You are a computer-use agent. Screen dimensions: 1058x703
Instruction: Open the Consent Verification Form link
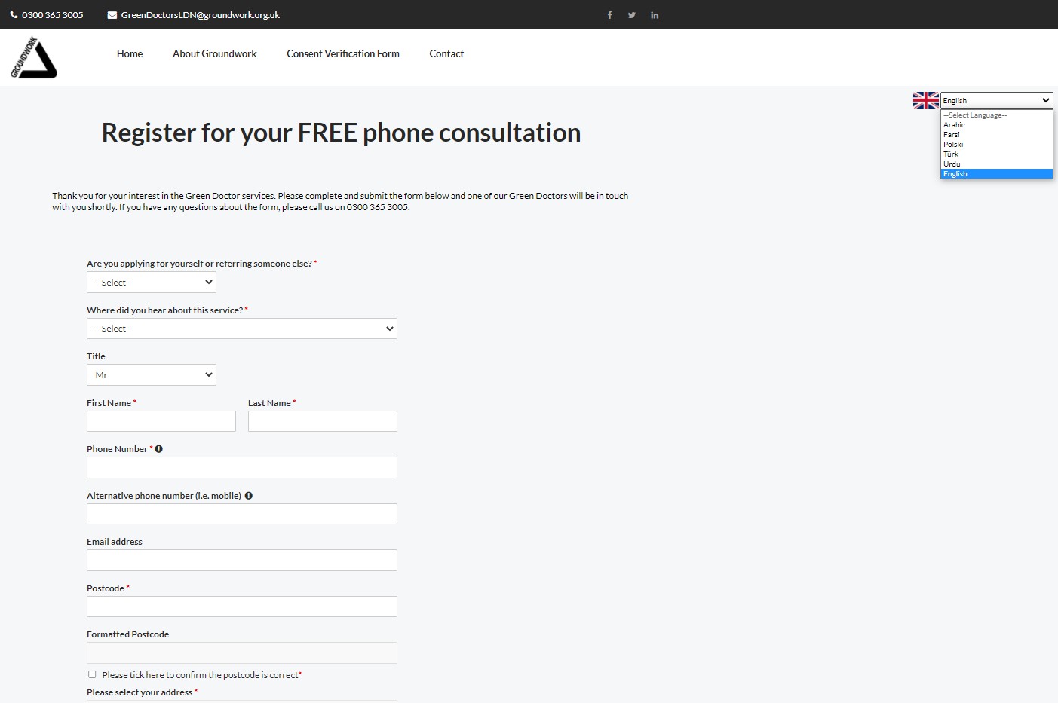(x=343, y=54)
